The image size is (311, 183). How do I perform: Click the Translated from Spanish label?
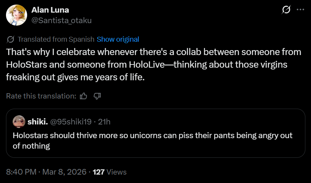tap(56, 39)
